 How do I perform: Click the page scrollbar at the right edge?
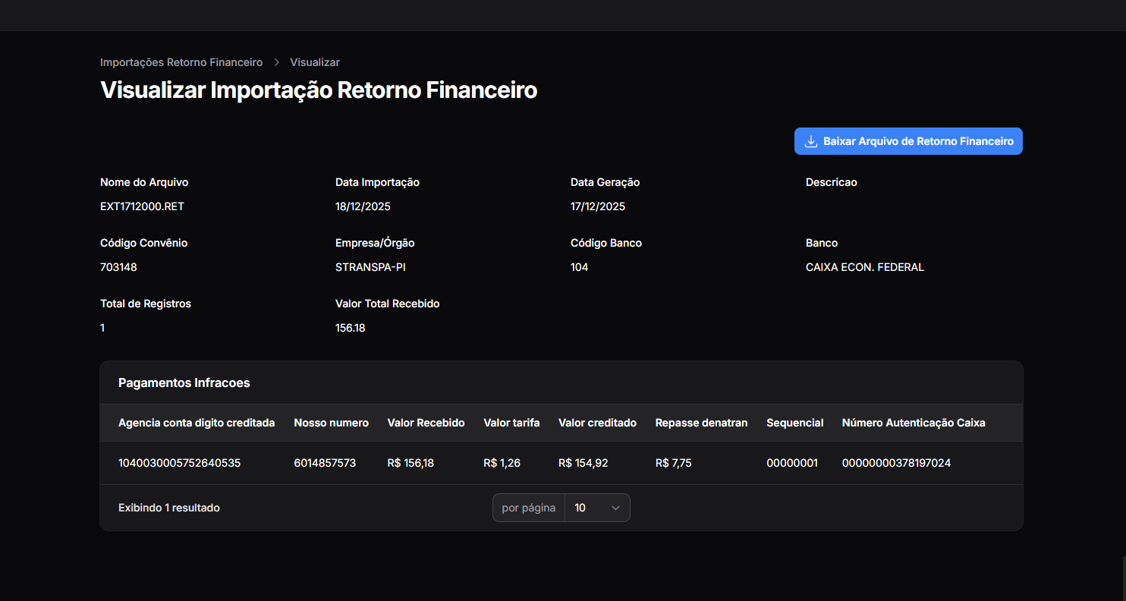pyautogui.click(x=1122, y=577)
